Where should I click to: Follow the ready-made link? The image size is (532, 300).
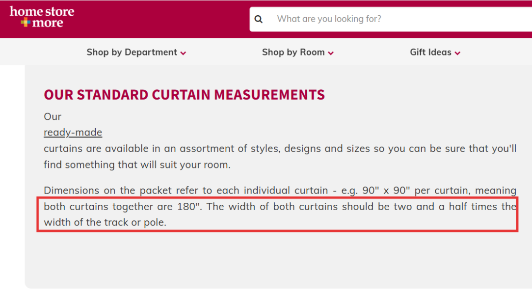point(73,133)
